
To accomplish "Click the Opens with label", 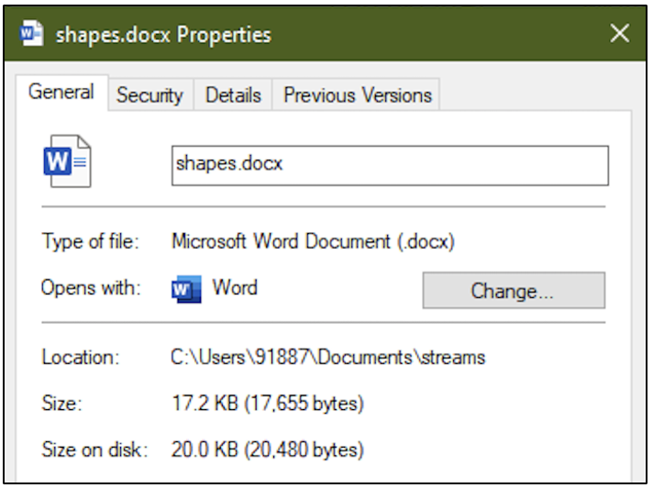I will 91,288.
